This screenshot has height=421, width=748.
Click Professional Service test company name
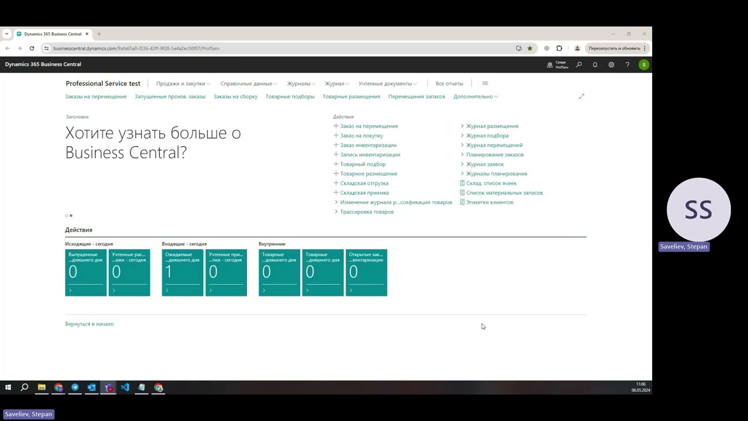103,84
